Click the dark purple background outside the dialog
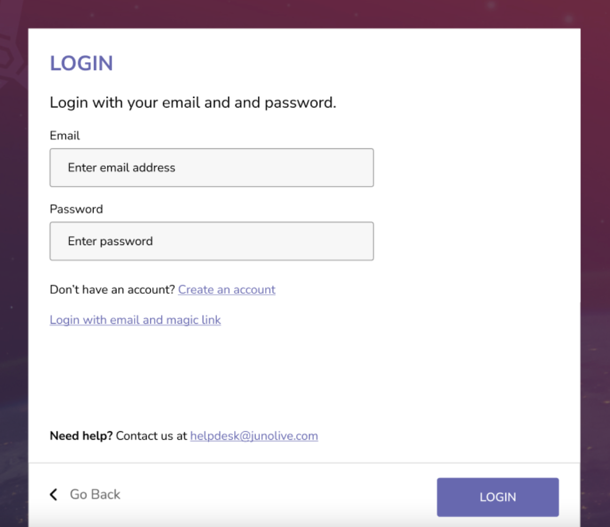The width and height of the screenshot is (610, 527). click(595, 233)
